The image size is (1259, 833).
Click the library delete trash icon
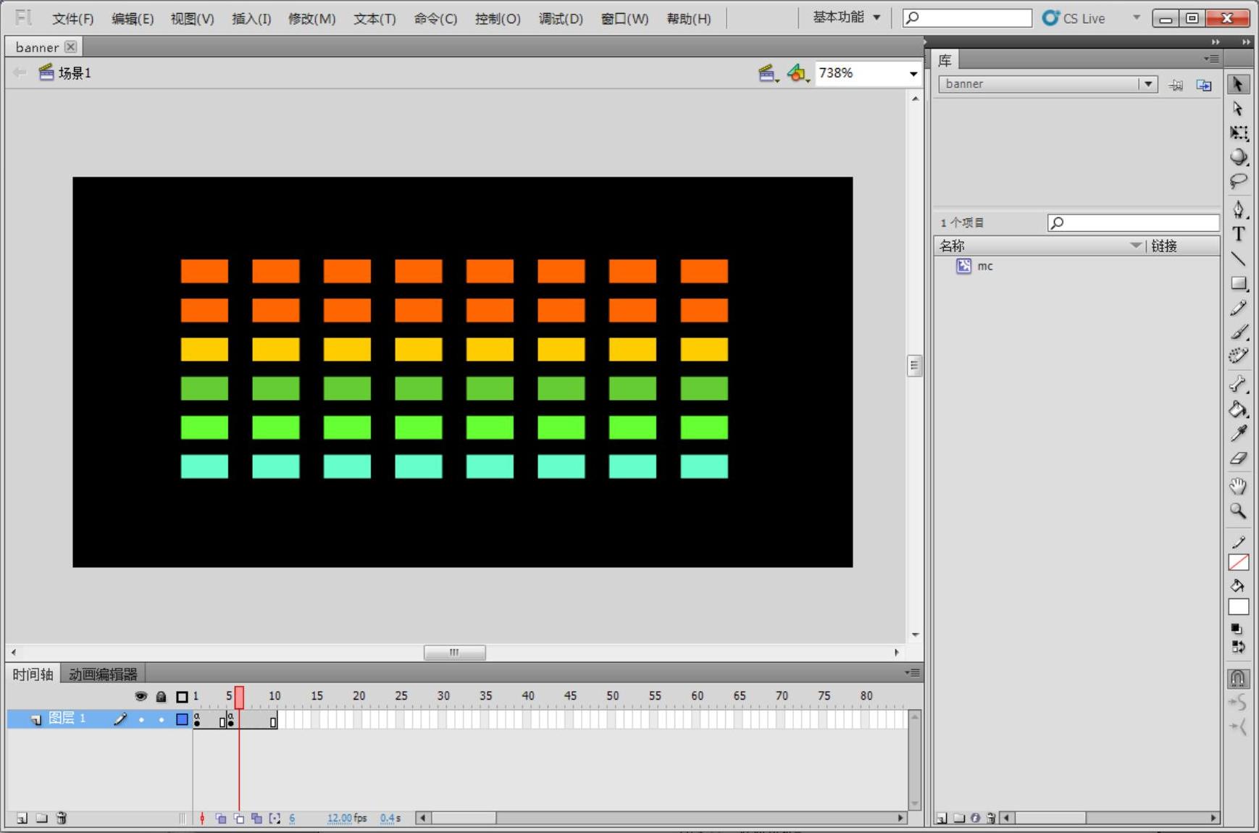[x=991, y=818]
